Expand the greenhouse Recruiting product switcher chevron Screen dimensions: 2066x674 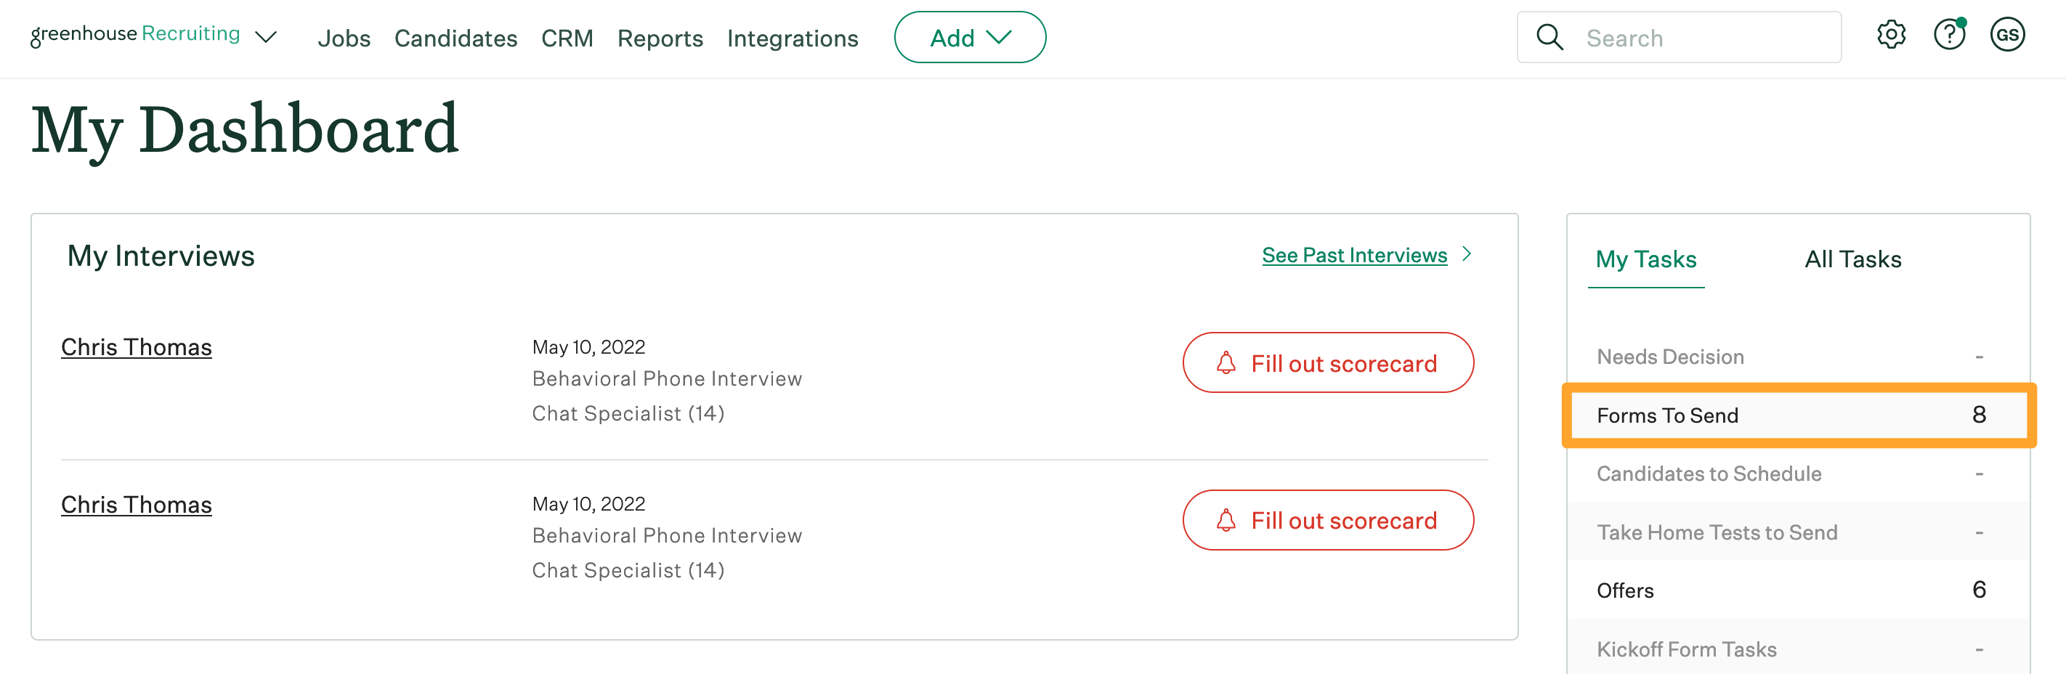265,38
